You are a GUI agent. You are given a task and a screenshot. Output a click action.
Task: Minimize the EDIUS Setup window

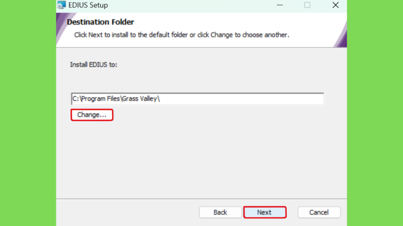(280, 5)
